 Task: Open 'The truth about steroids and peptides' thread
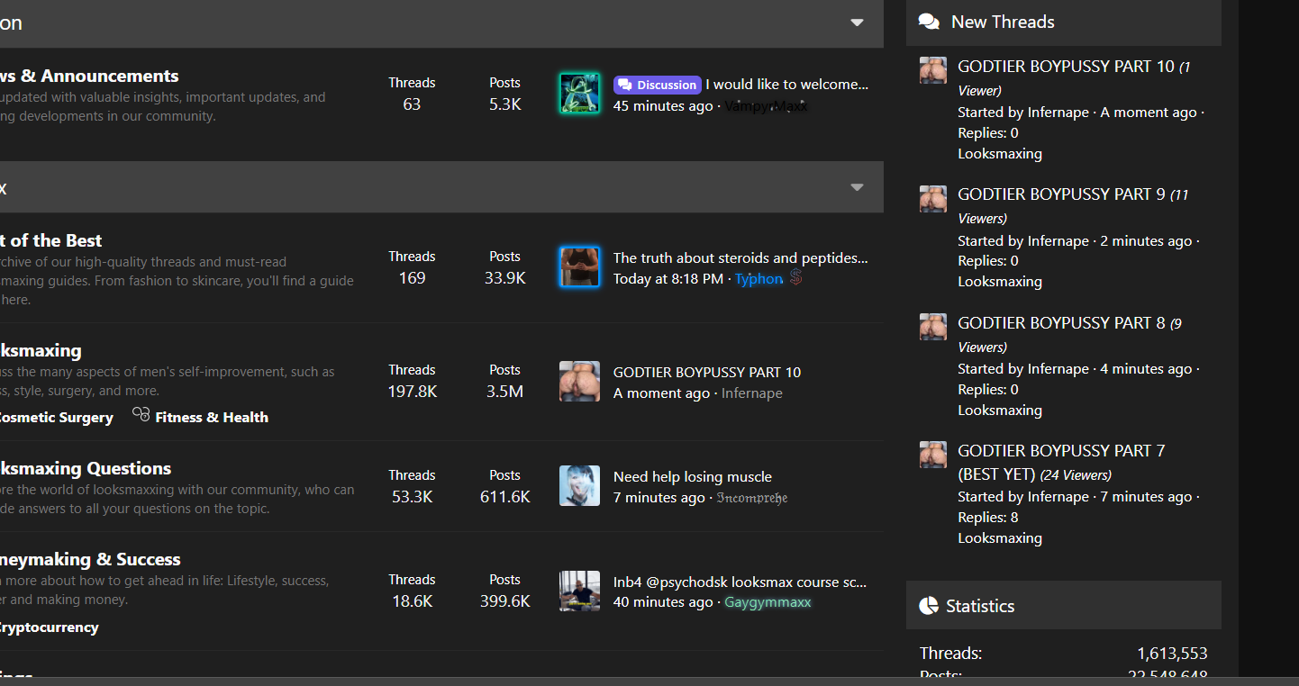tap(740, 257)
